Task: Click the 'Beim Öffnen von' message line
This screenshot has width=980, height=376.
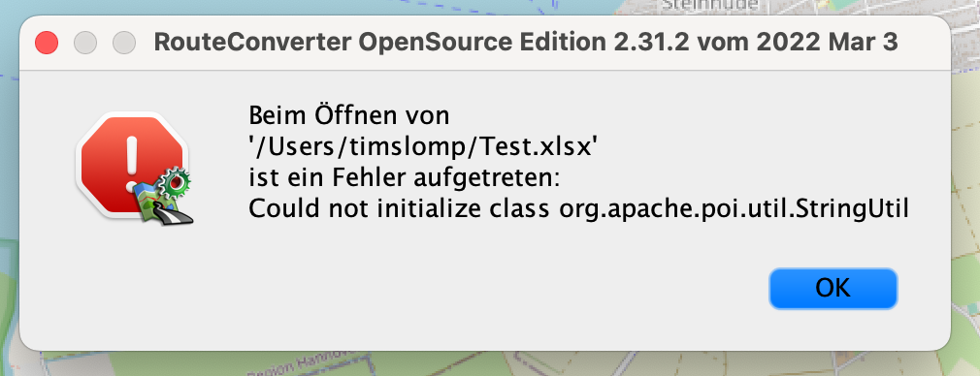Action: point(349,115)
